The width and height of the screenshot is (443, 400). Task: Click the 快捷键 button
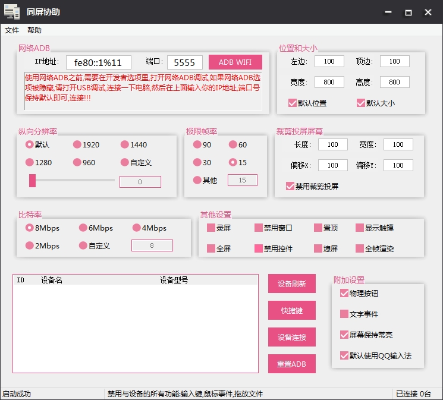[291, 310]
